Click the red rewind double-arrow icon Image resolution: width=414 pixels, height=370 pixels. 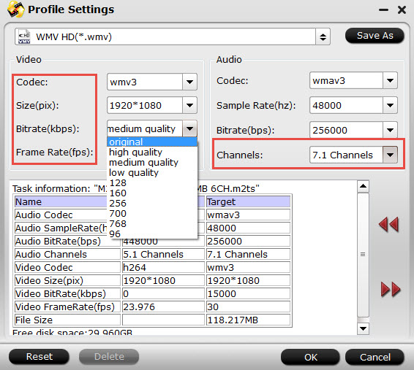tap(388, 225)
